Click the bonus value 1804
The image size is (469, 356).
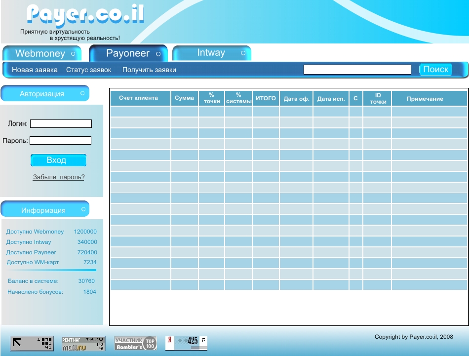tap(90, 292)
